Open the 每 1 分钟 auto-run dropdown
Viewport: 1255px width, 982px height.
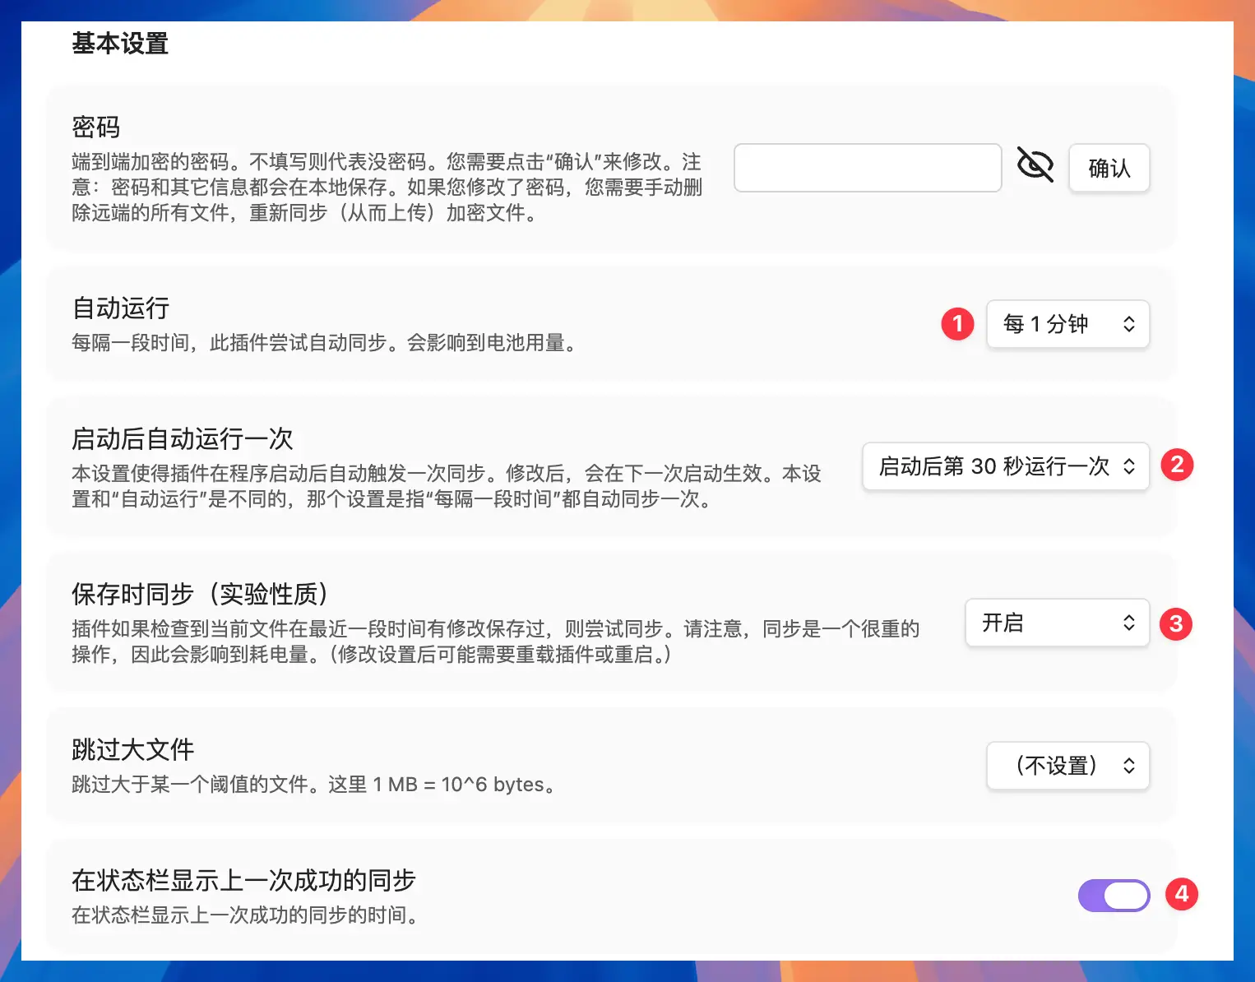click(x=1068, y=324)
